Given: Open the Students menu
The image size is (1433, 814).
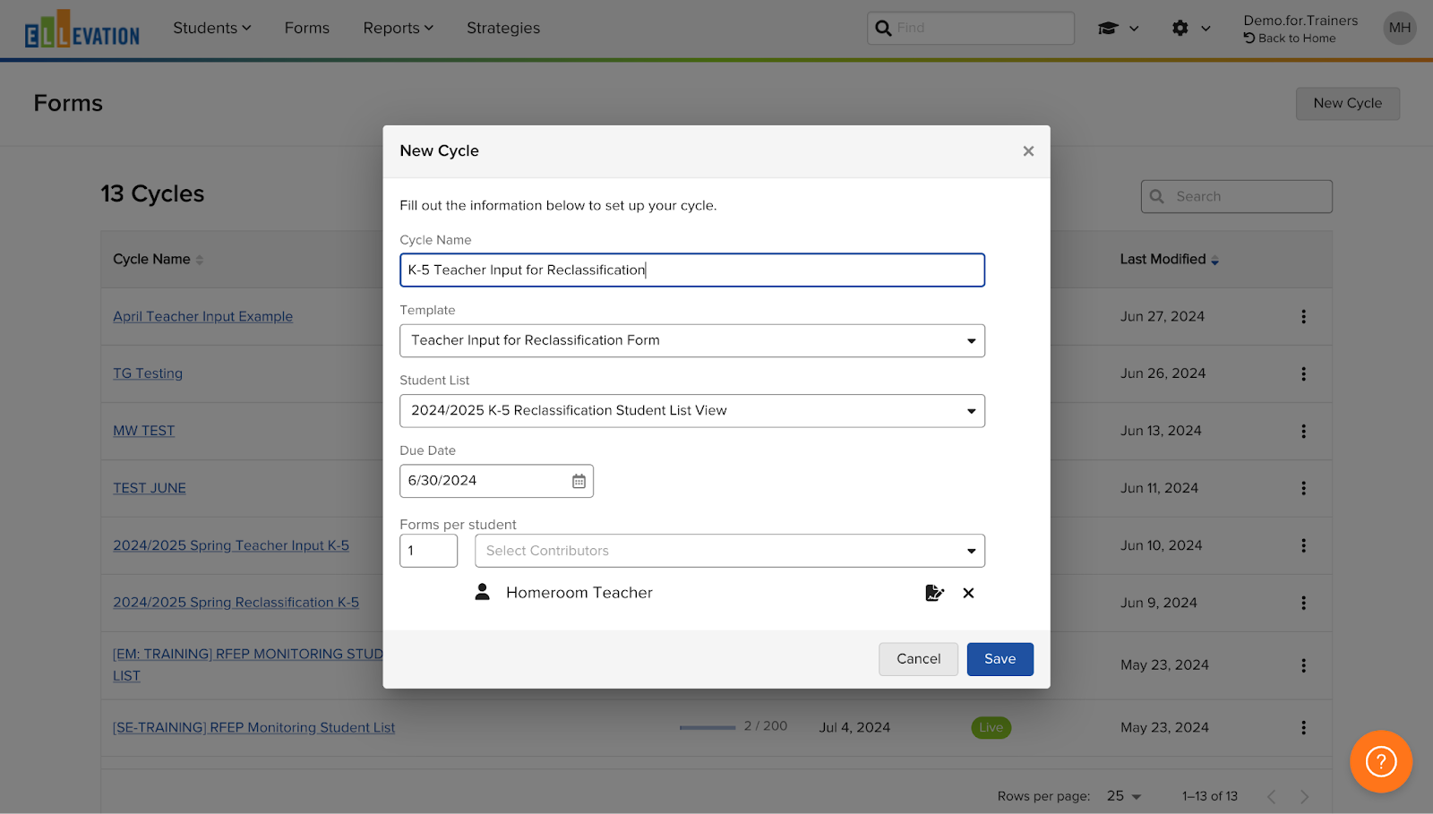Looking at the screenshot, I should click(212, 28).
